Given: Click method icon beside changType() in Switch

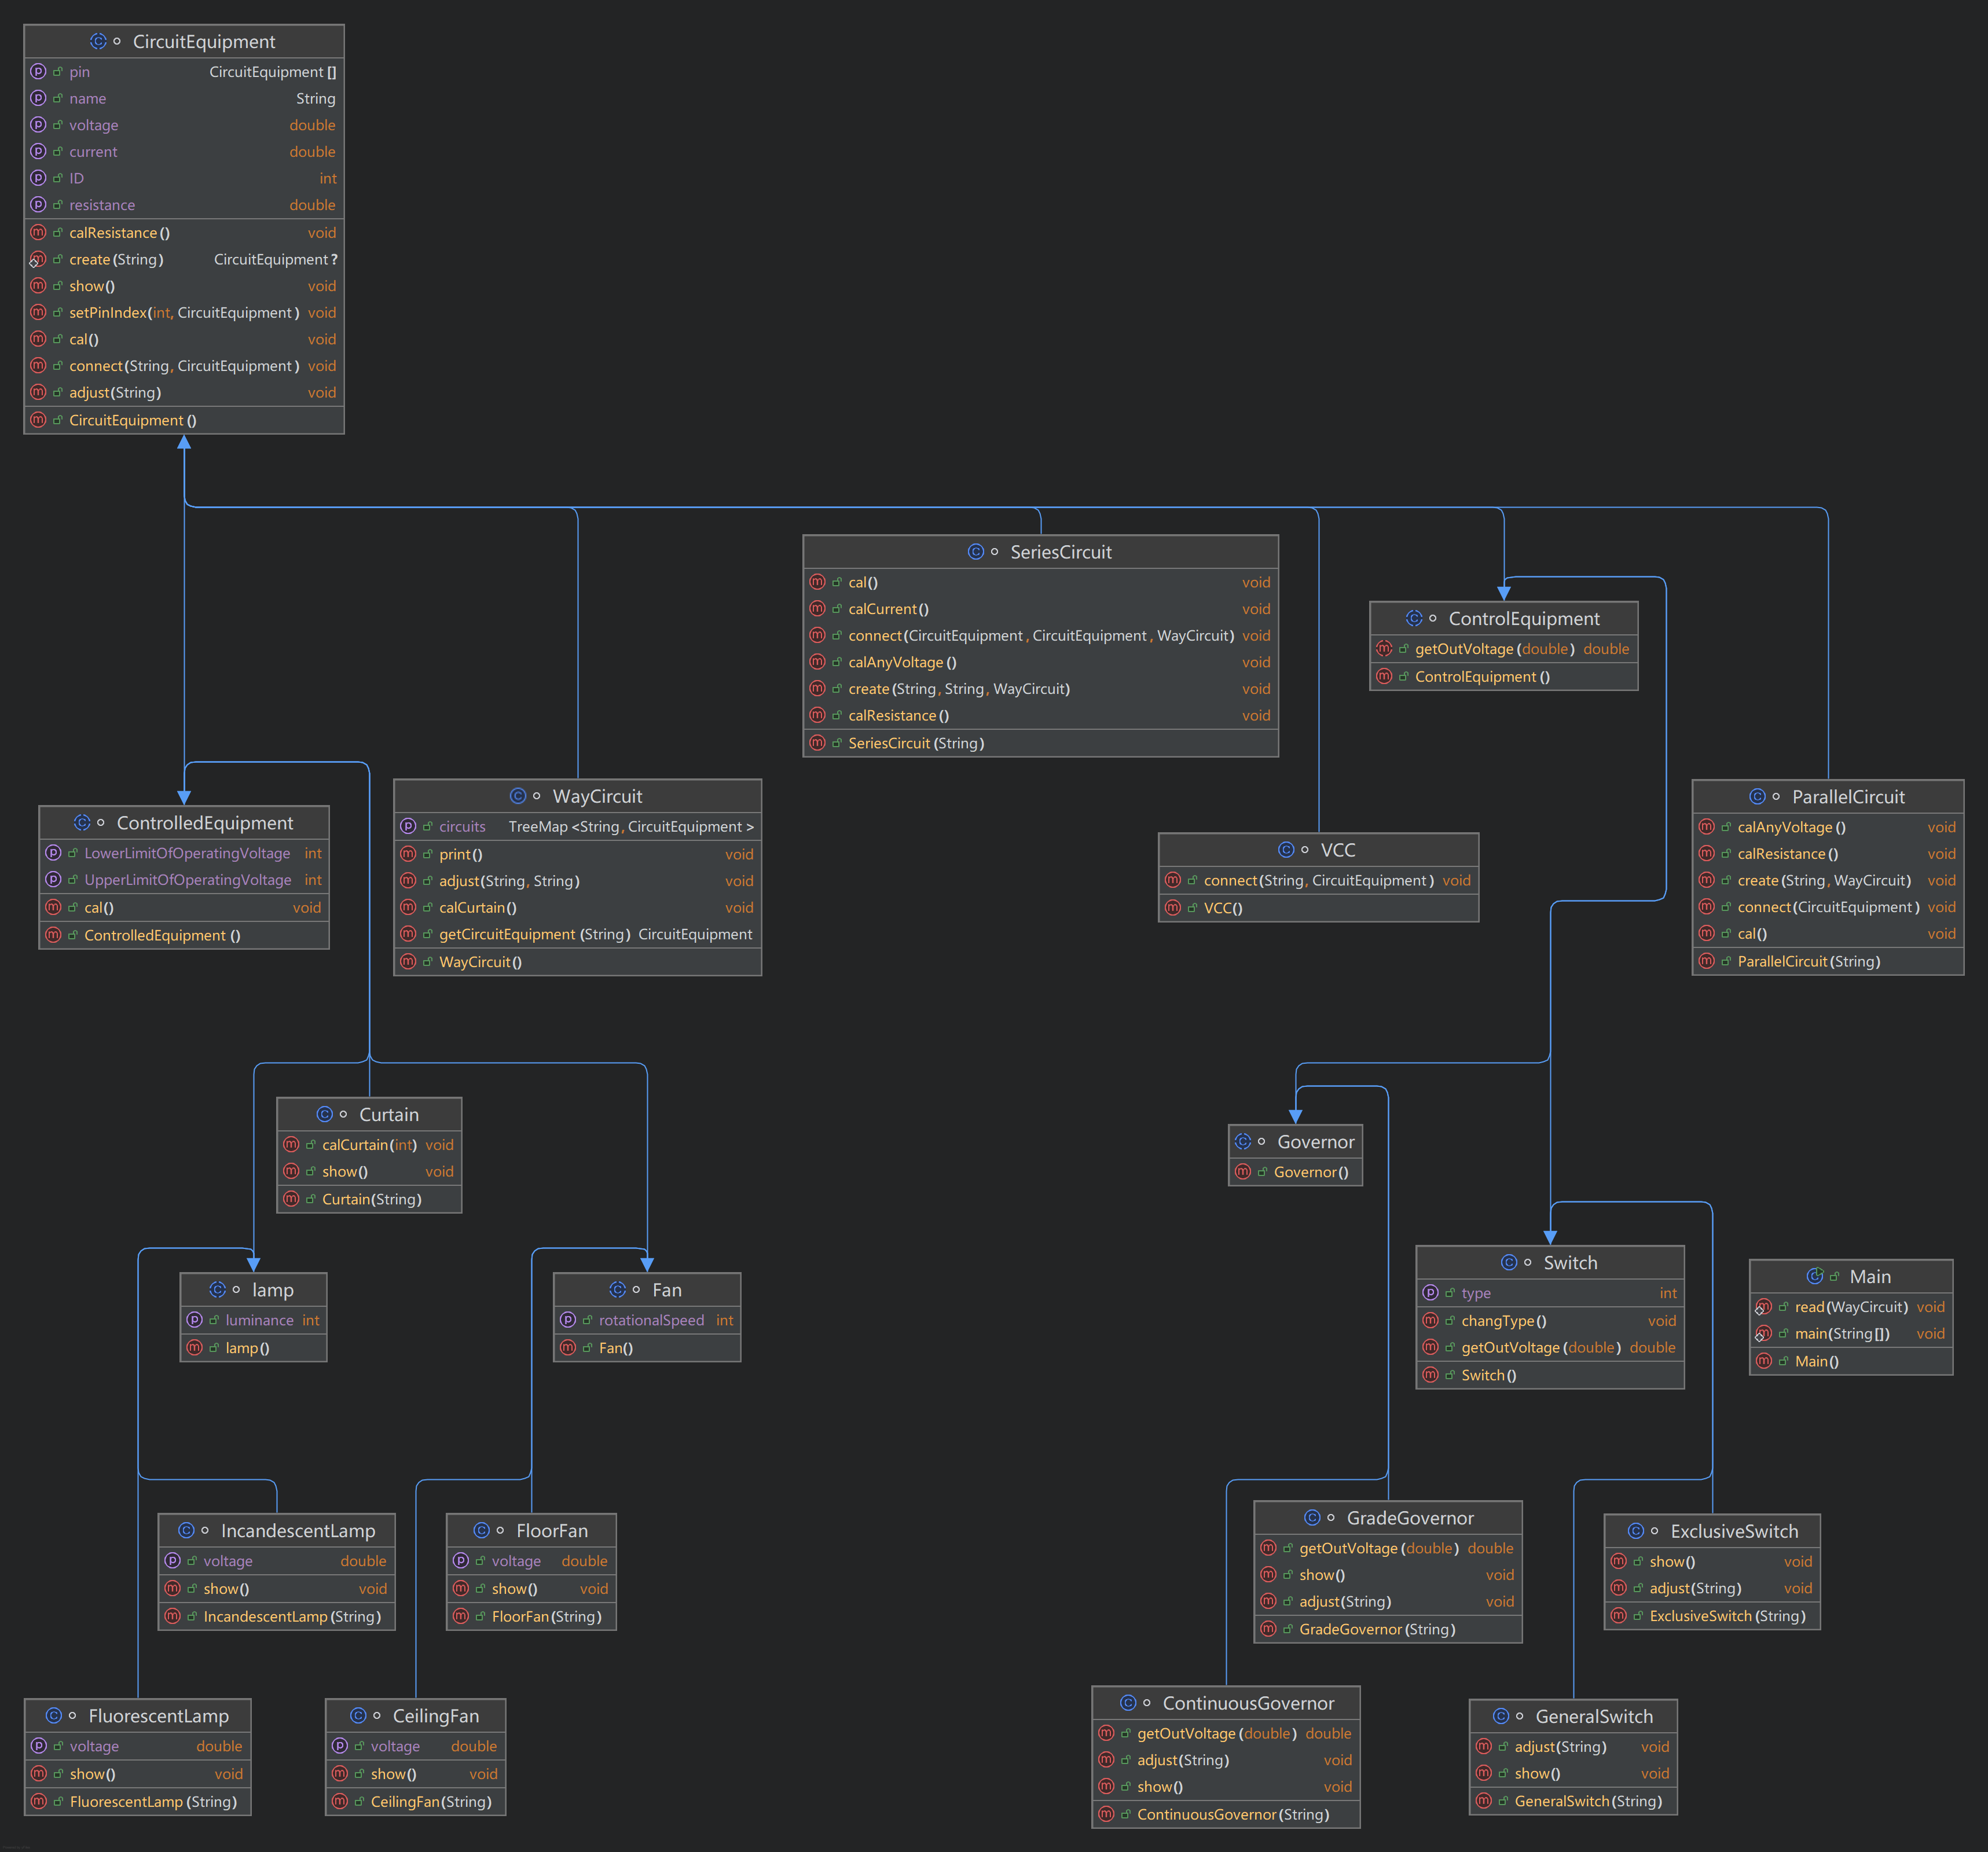Looking at the screenshot, I should (1430, 1320).
